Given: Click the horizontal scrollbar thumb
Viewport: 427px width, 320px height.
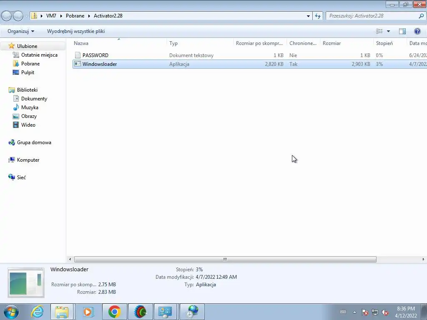Looking at the screenshot, I should pyautogui.click(x=225, y=259).
